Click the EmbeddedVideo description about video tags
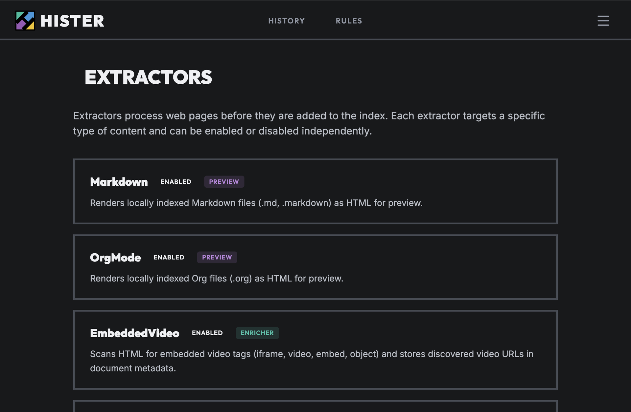631x412 pixels. (312, 361)
